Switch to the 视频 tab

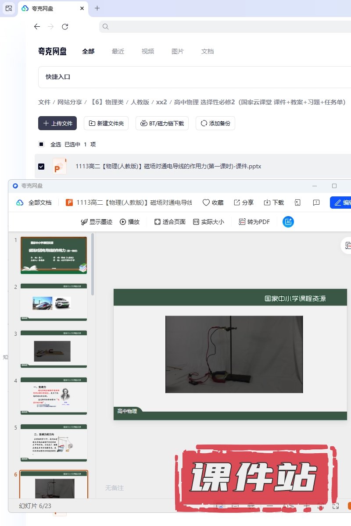click(148, 51)
